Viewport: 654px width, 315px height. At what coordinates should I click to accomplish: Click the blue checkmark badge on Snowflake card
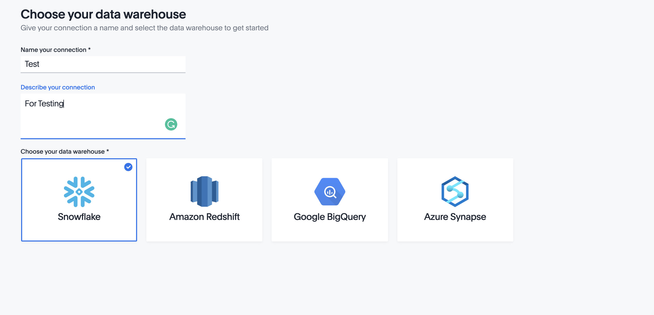[x=128, y=167]
